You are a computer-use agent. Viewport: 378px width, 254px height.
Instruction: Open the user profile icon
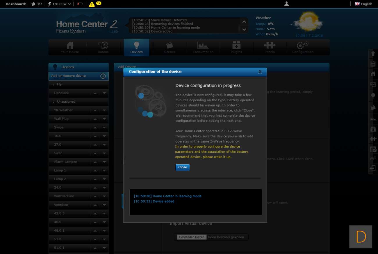(286, 4)
